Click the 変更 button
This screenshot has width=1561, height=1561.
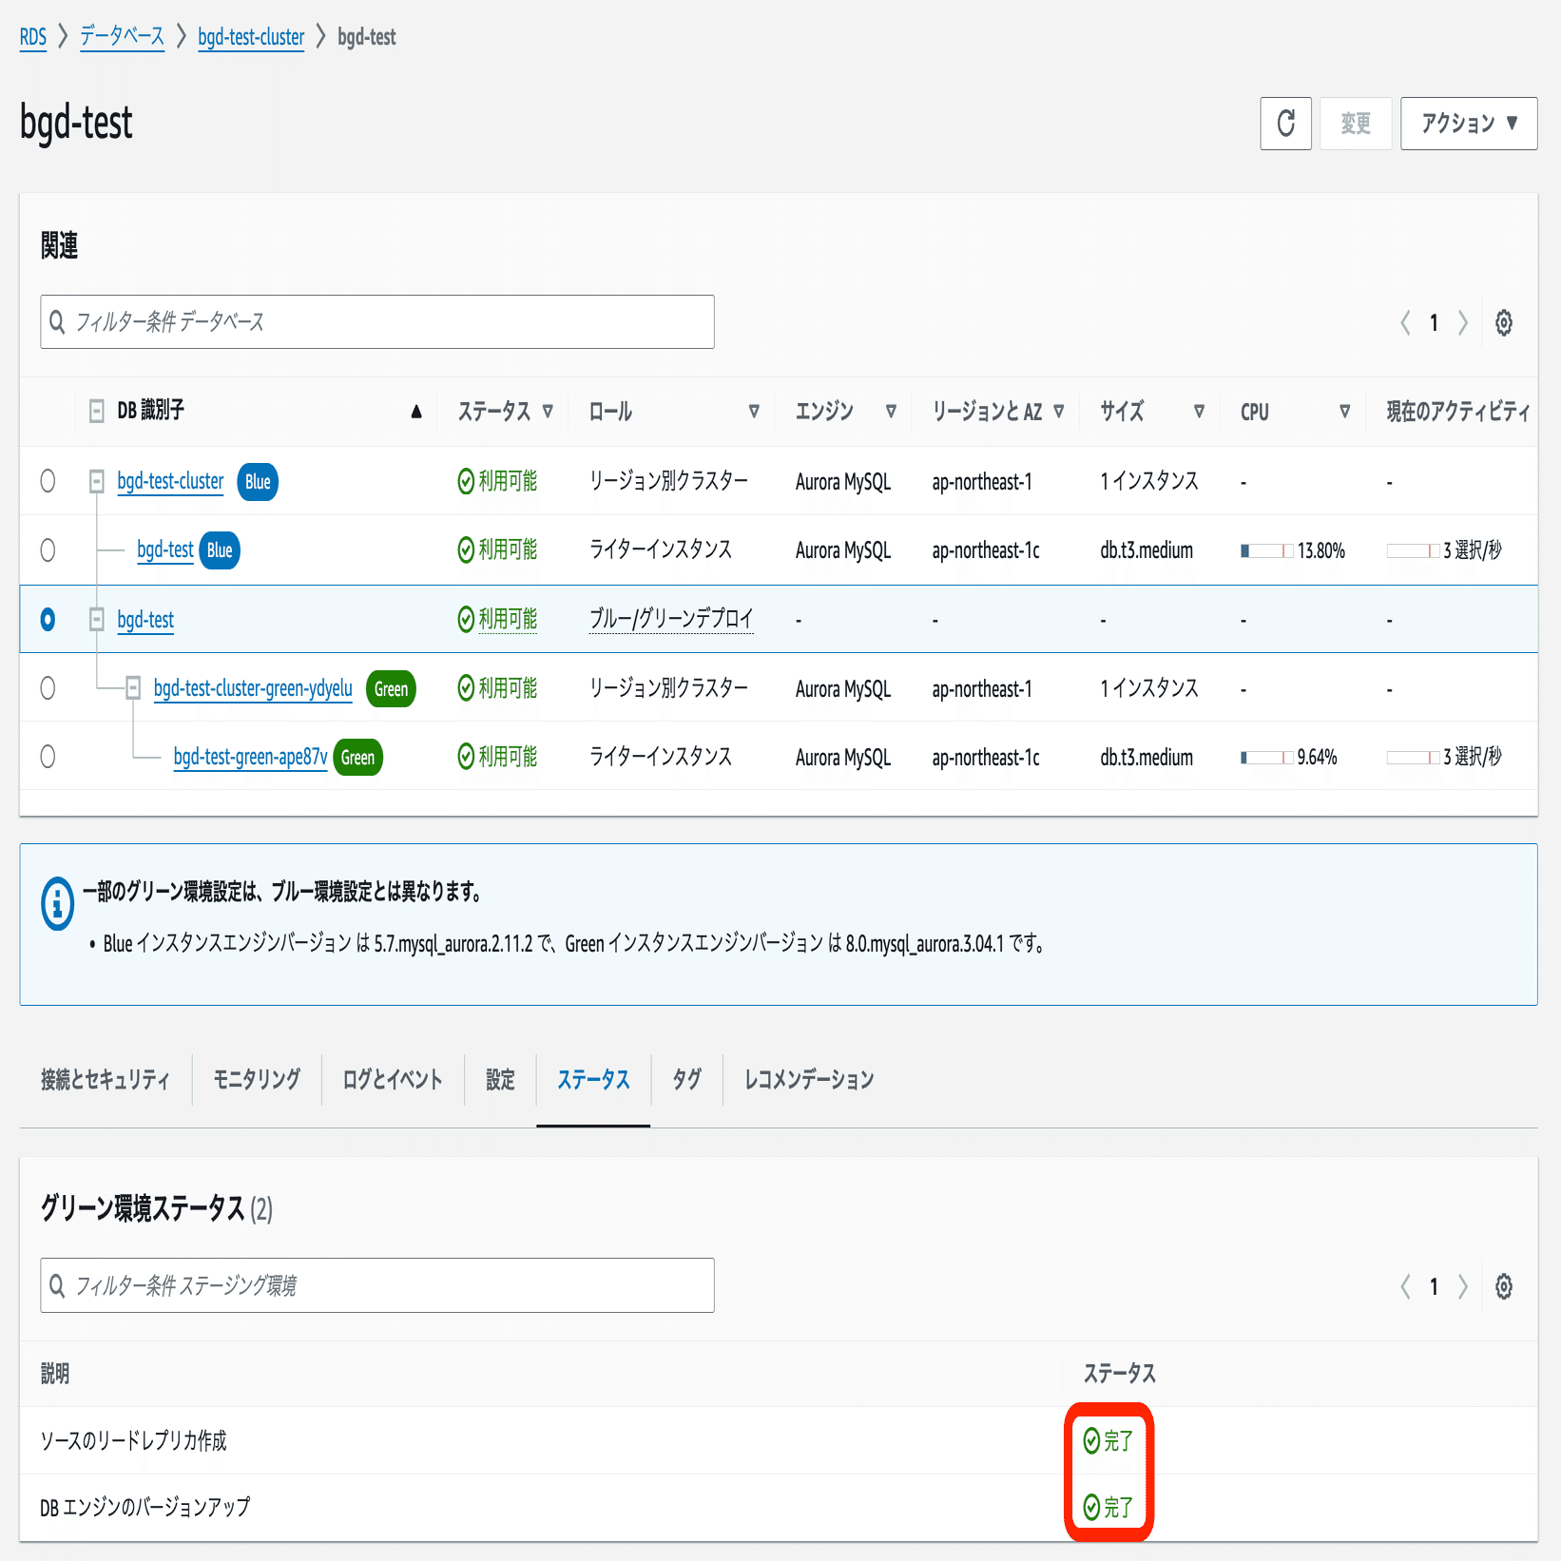[1355, 122]
